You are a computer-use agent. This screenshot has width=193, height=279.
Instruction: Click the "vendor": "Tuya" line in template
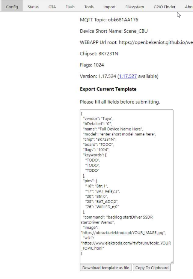98,118
